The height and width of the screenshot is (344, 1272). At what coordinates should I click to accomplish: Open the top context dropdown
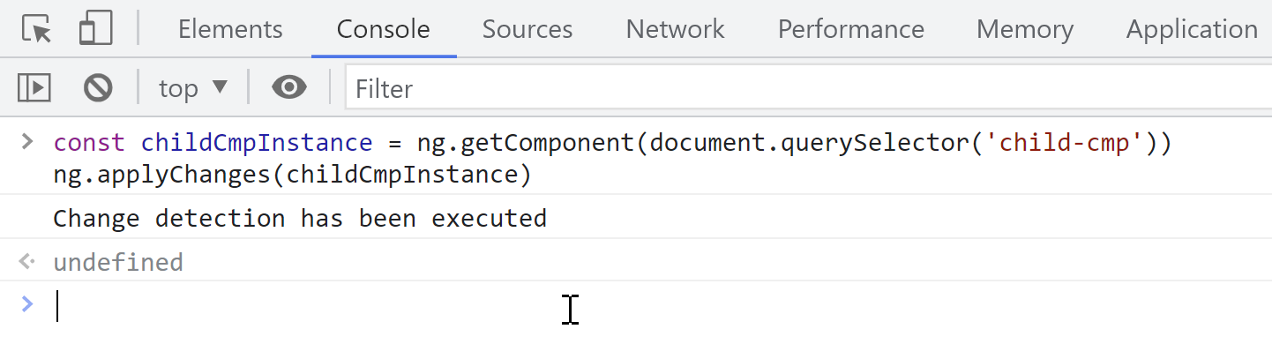pyautogui.click(x=193, y=88)
